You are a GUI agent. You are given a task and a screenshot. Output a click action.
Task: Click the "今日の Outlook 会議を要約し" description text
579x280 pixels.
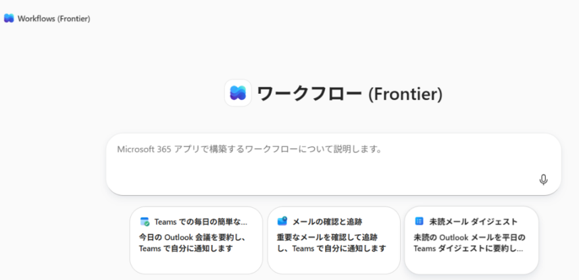(x=192, y=237)
